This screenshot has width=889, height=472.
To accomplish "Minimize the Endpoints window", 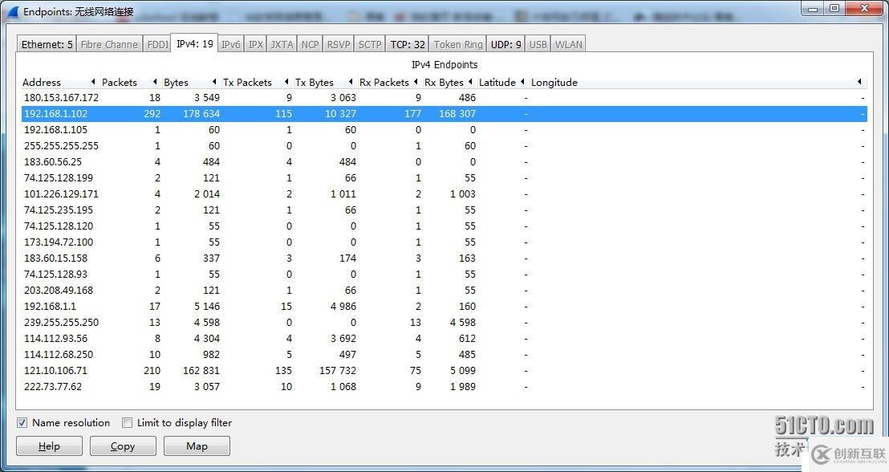I will tap(813, 9).
